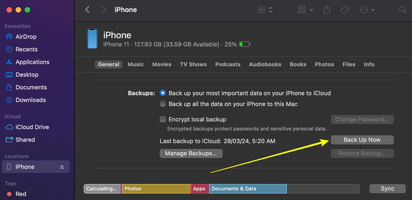Expand the group-by view dropdown
The height and width of the screenshot is (200, 412).
coord(305,10)
